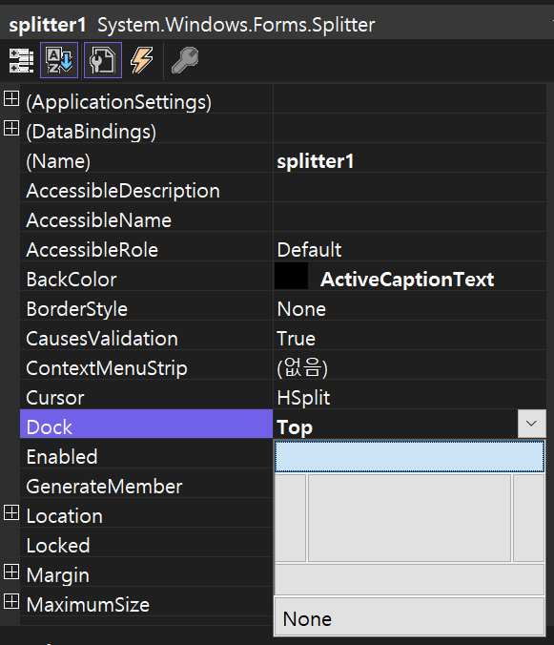
Task: Select the Cursor value HSplit
Action: pyautogui.click(x=410, y=395)
